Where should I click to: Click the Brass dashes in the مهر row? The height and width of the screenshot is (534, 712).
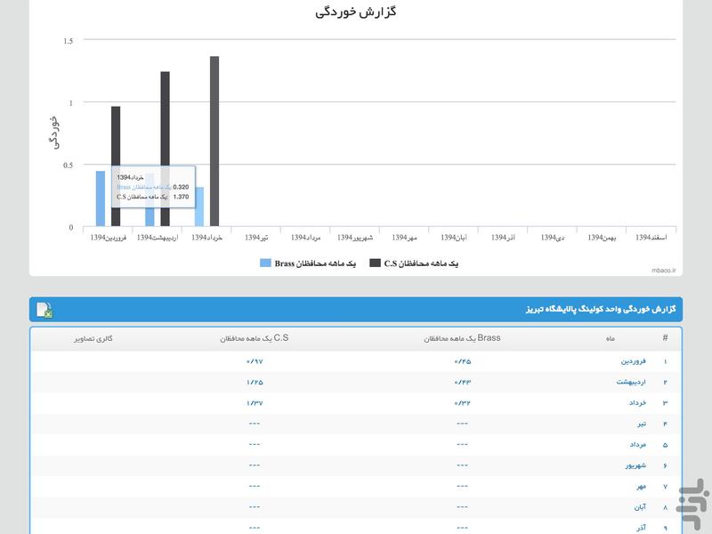click(x=462, y=486)
